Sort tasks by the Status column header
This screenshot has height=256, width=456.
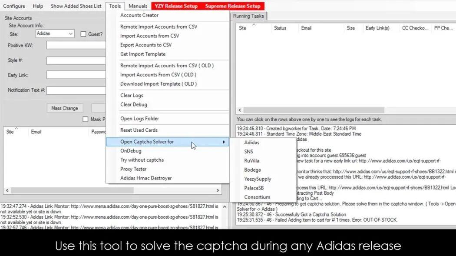point(280,28)
